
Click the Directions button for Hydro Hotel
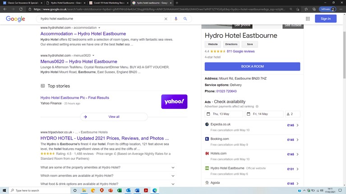point(231,44)
